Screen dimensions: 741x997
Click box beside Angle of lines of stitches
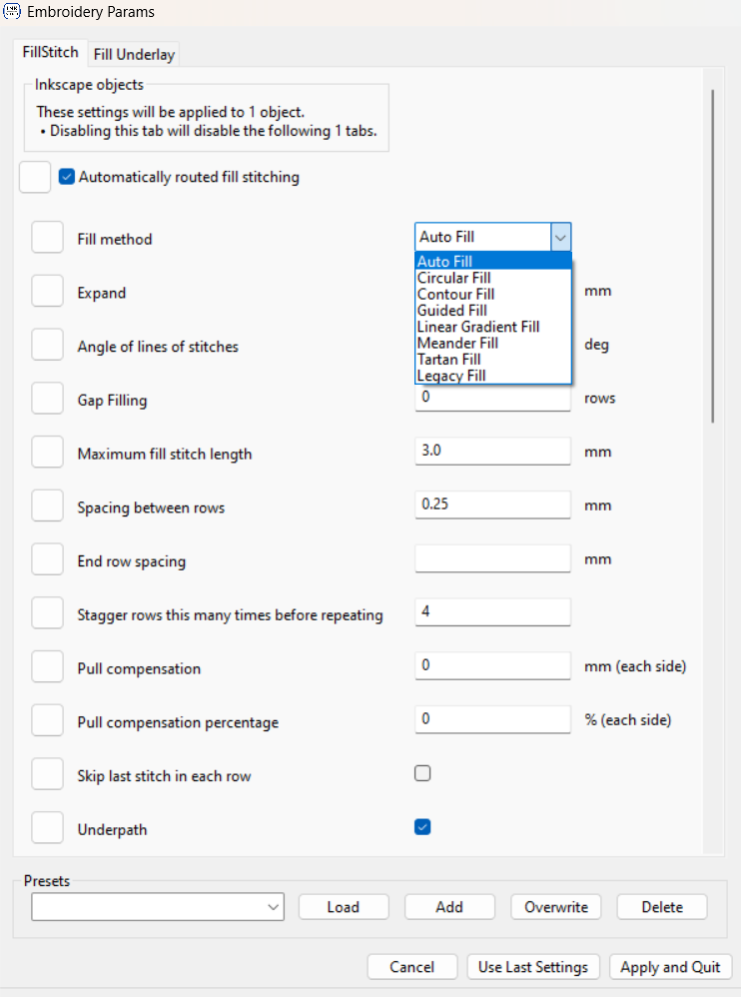pos(47,345)
